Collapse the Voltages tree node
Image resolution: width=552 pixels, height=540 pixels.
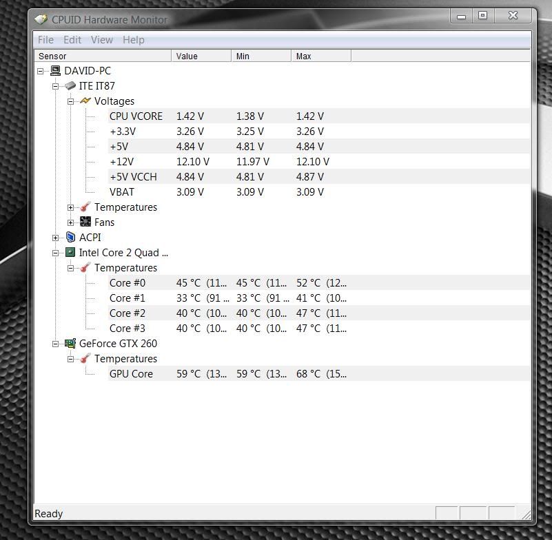point(71,101)
